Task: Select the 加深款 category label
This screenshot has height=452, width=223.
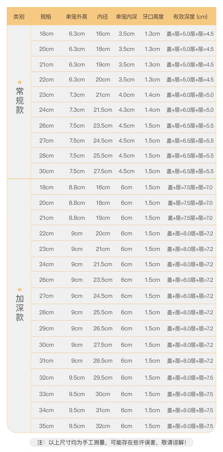Action: 20,308
